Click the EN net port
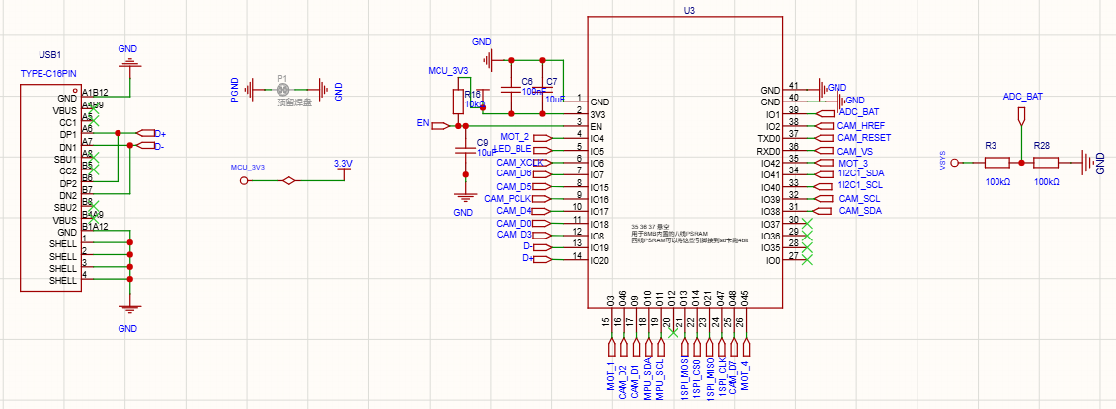The image size is (1116, 409). click(x=440, y=126)
